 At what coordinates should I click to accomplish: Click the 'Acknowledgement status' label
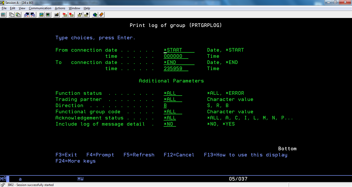point(89,118)
